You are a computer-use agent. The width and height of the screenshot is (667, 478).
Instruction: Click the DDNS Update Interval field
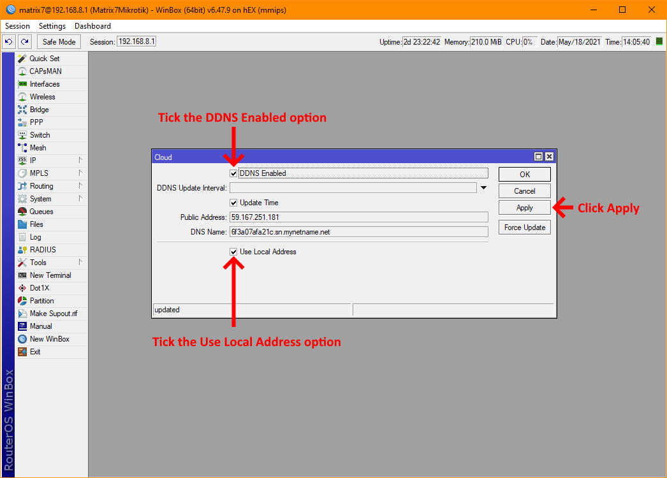tap(353, 188)
